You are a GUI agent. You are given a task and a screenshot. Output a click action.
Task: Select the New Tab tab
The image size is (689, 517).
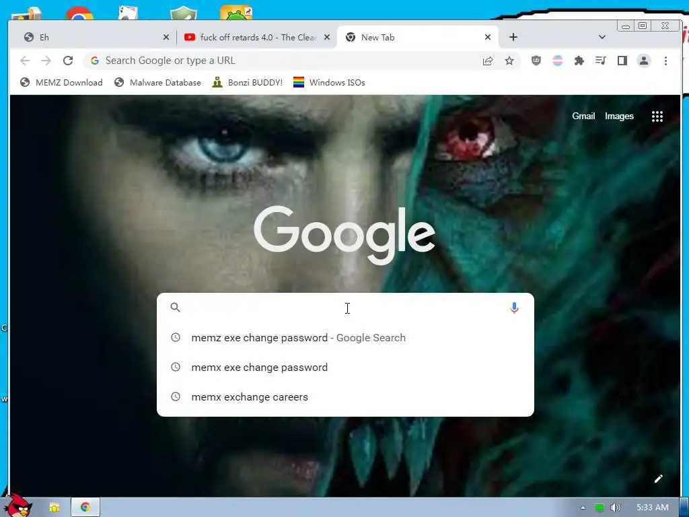417,38
